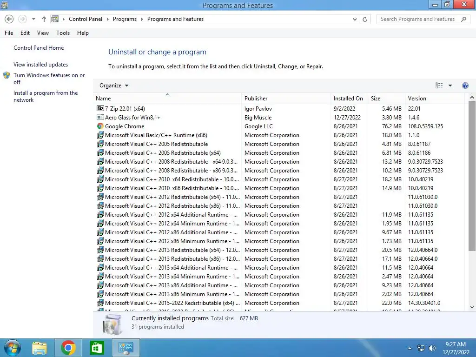Click icon of Visual C++ 2012 Redistributable (x64)
Viewport: 476px width, 357px height.
(100, 197)
